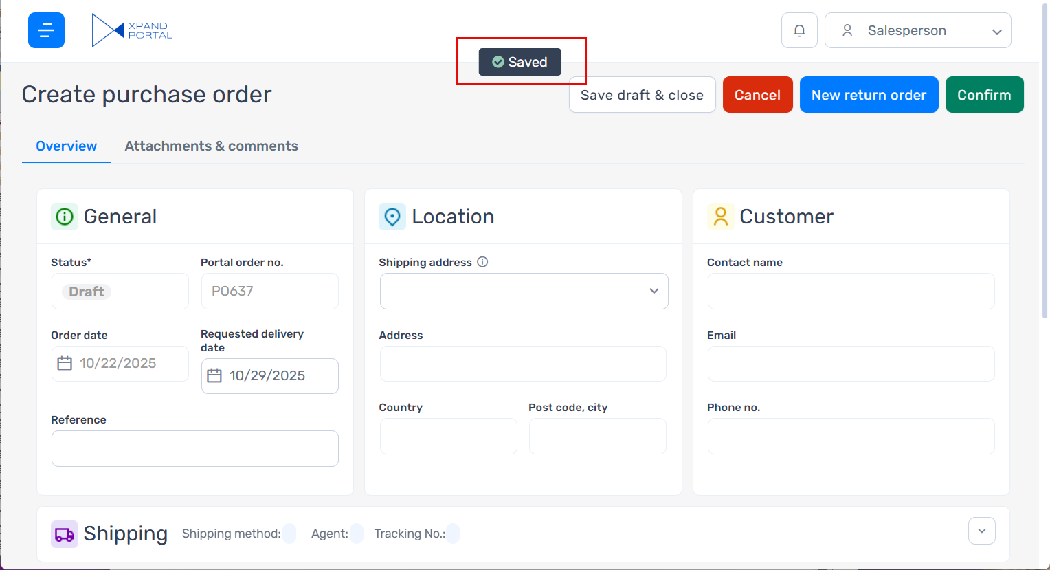
Task: Open the Attachments & comments tab
Action: coord(211,146)
